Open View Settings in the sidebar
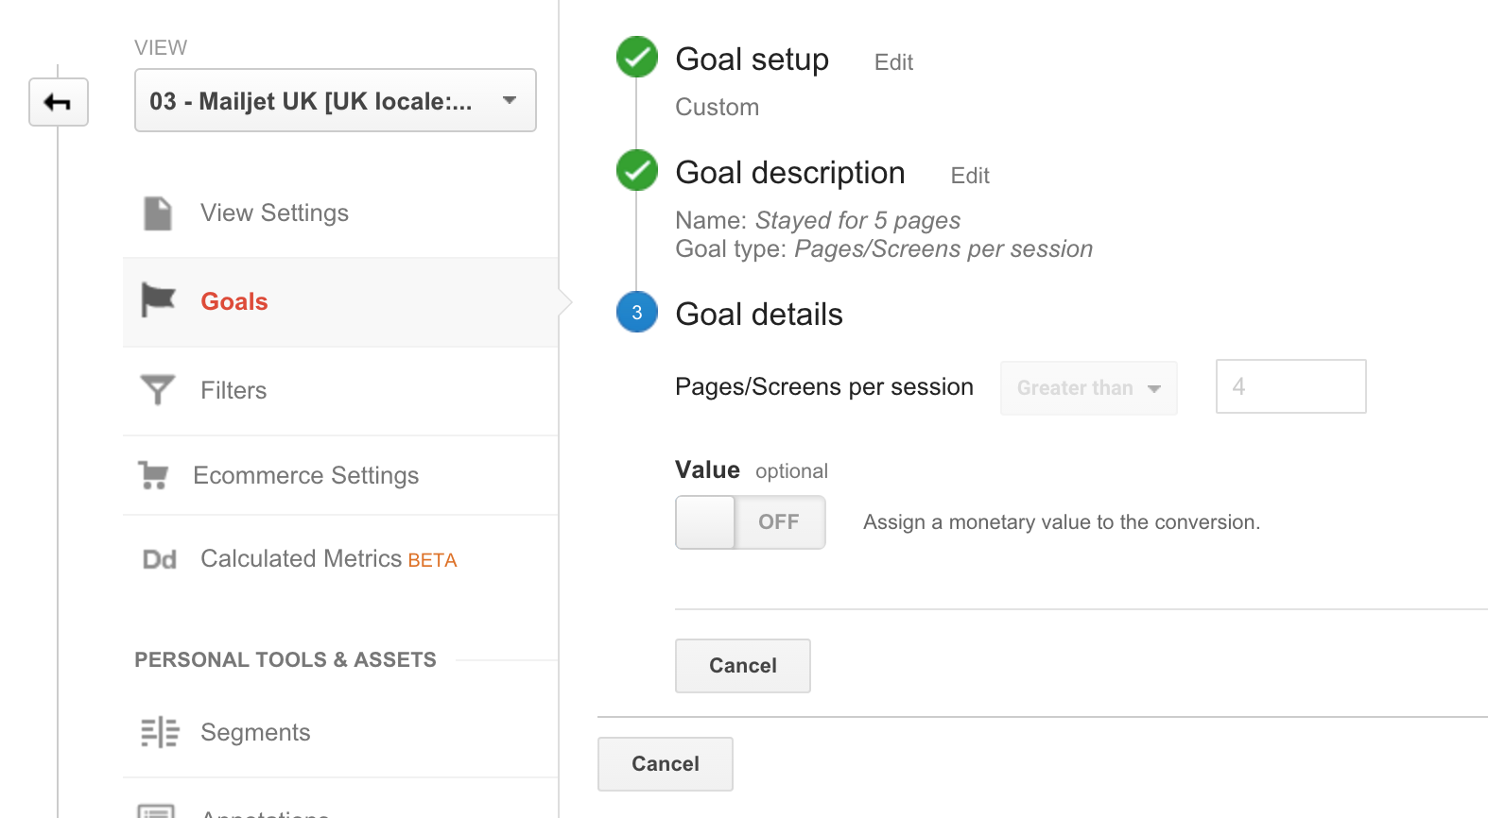This screenshot has height=818, width=1488. [274, 213]
